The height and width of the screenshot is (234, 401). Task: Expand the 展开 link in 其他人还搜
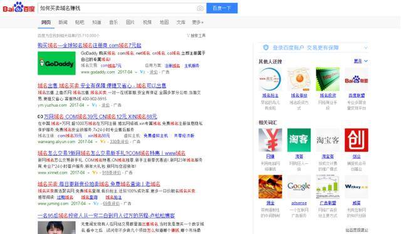click(x=361, y=61)
